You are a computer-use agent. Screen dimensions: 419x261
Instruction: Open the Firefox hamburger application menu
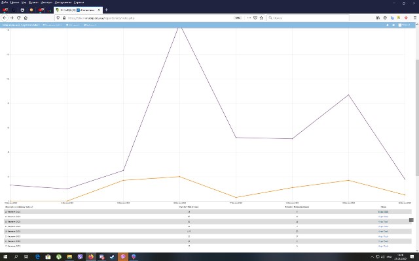point(414,18)
